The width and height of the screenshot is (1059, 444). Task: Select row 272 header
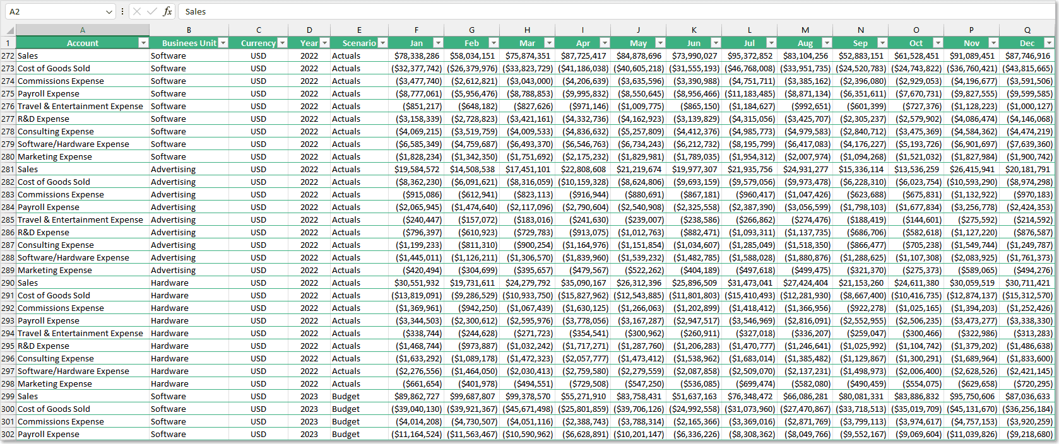[8, 56]
